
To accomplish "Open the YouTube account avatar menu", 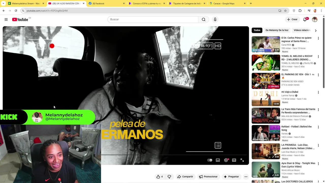I will point(315,20).
